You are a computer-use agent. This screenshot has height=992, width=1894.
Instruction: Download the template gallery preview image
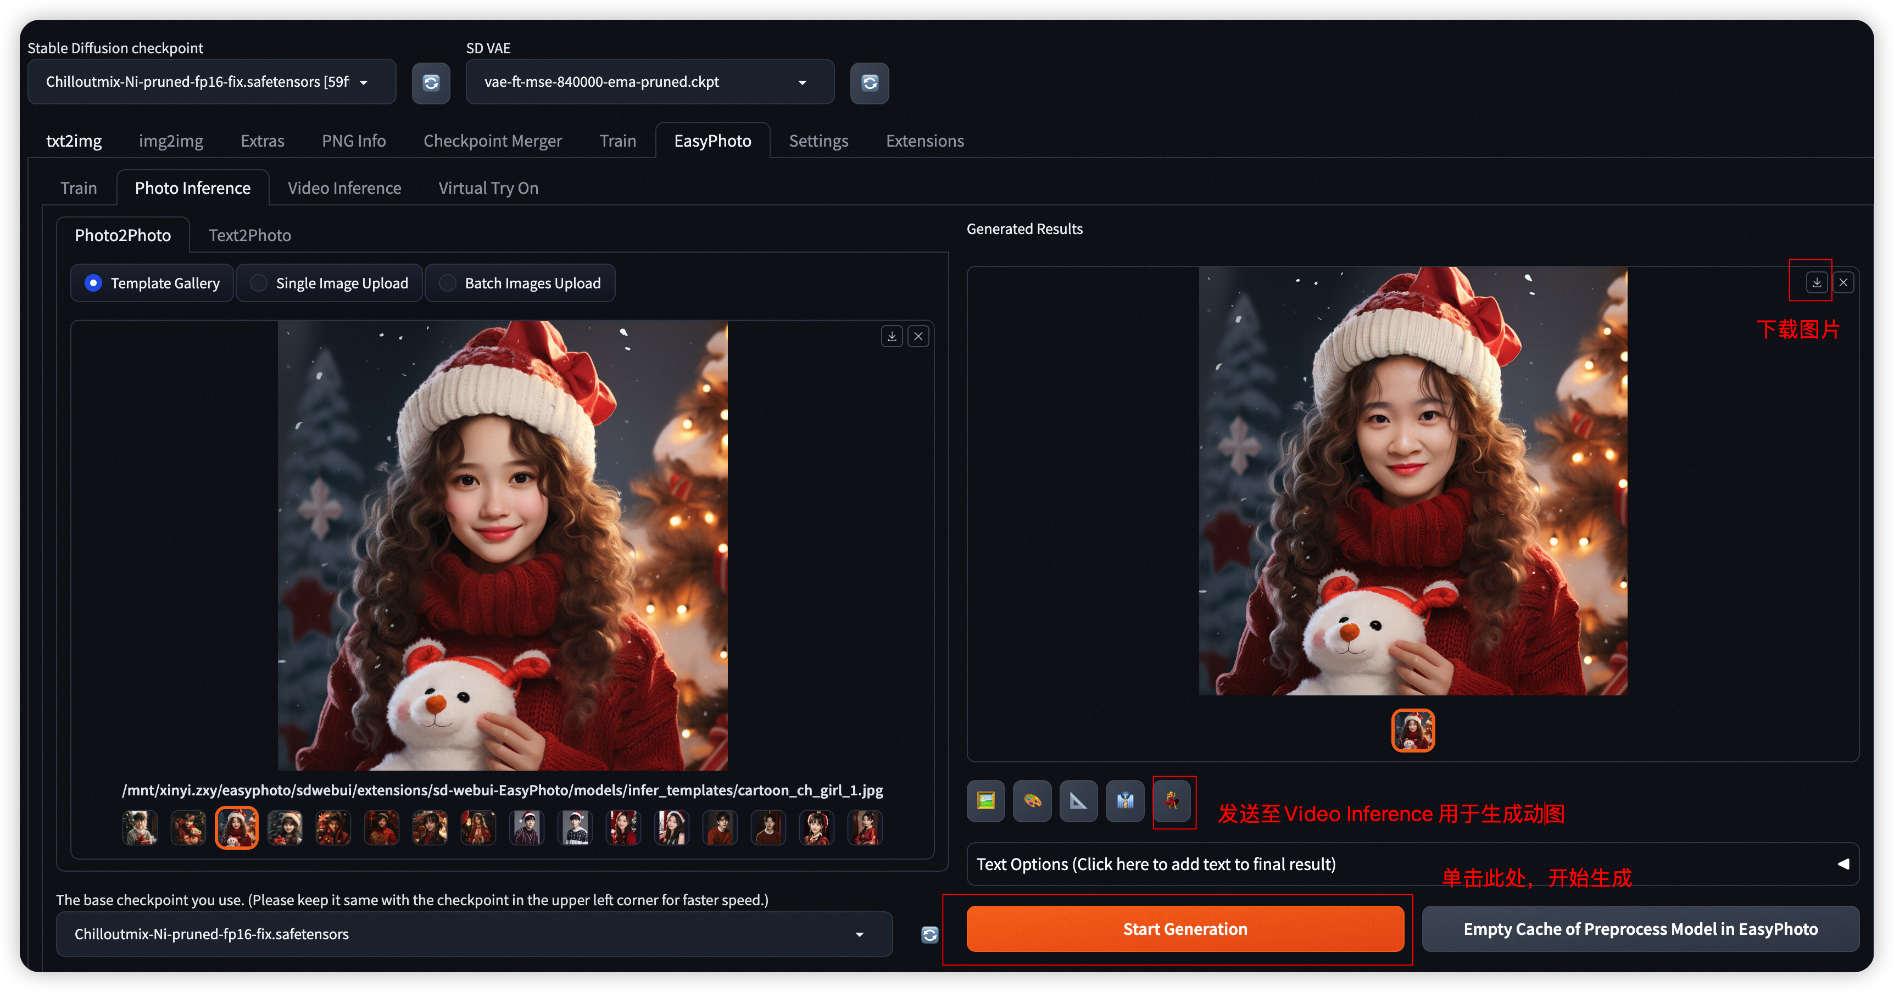click(892, 337)
